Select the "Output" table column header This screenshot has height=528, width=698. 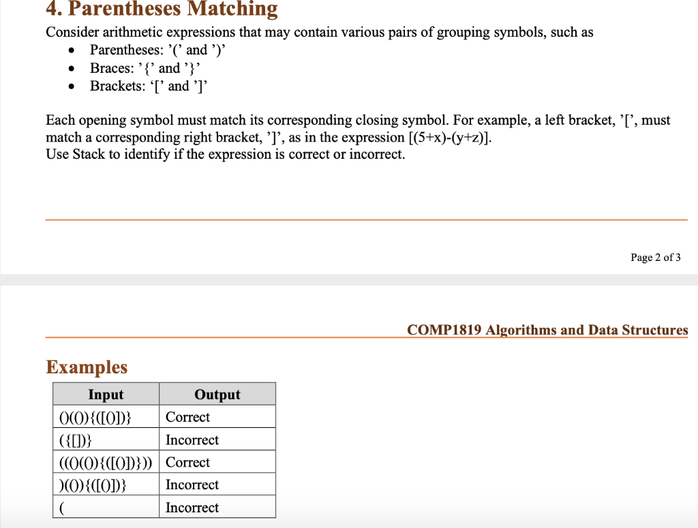[x=217, y=394]
